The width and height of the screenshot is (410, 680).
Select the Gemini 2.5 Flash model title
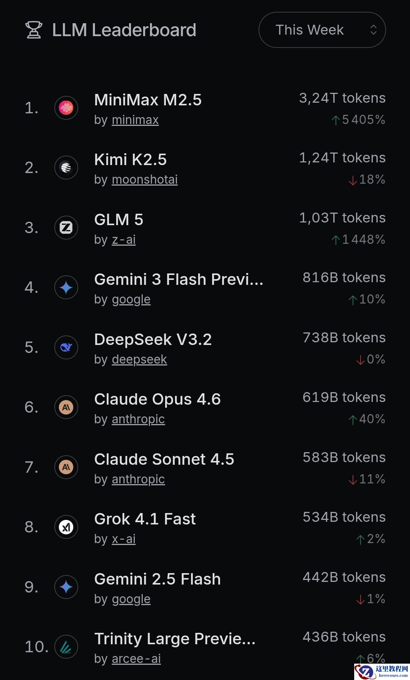tap(157, 579)
